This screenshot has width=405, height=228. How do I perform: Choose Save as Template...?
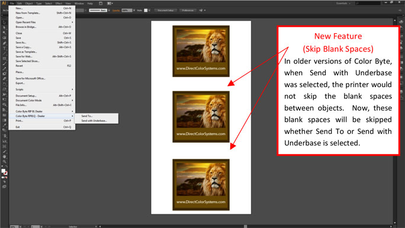(x=42, y=52)
